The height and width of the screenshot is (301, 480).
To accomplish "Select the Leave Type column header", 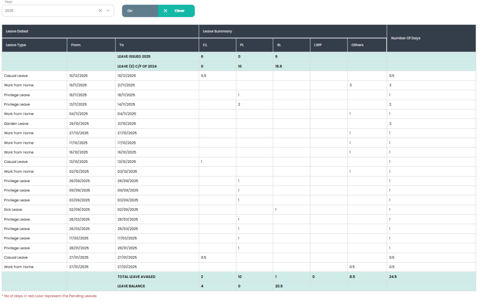I will 15,45.
